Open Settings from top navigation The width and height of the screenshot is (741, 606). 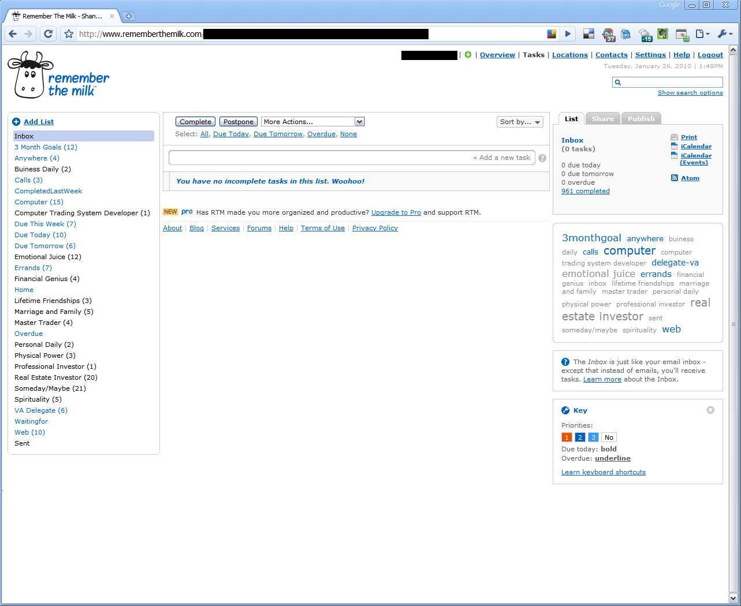(650, 55)
